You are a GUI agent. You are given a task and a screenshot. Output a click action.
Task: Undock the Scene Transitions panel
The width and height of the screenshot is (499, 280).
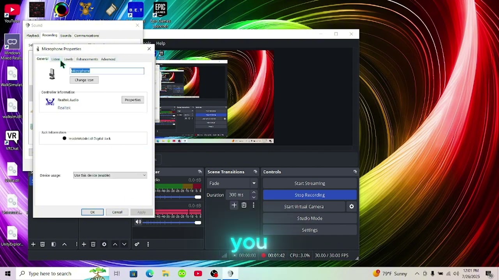click(255, 171)
